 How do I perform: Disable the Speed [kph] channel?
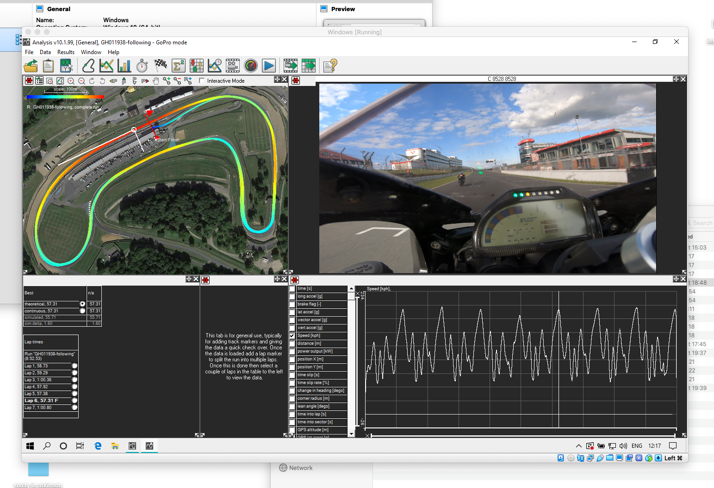(292, 335)
